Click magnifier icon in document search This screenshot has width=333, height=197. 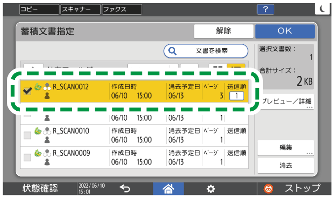tap(172, 51)
